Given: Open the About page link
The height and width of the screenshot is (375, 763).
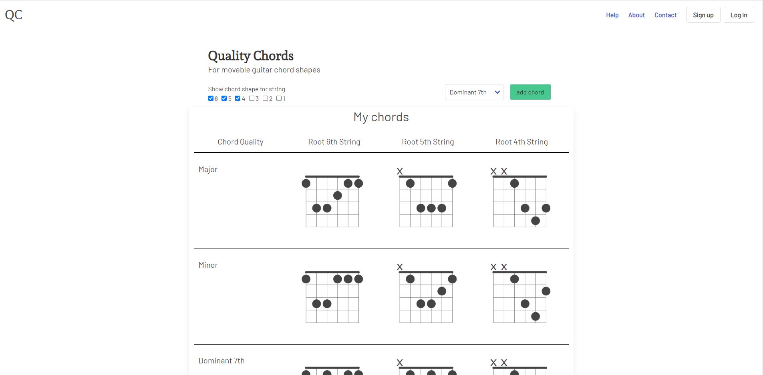Looking at the screenshot, I should [636, 15].
